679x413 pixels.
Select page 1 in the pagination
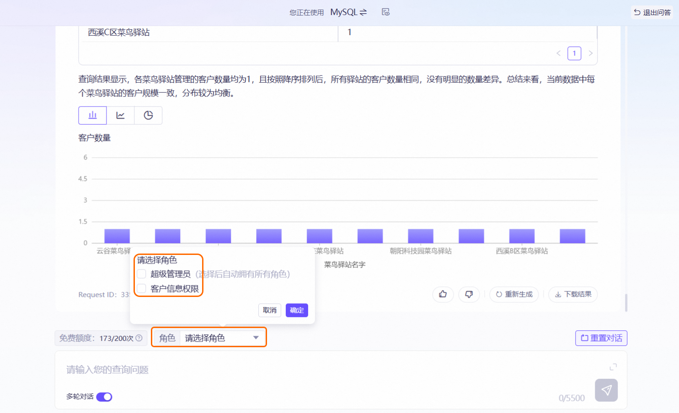[574, 53]
